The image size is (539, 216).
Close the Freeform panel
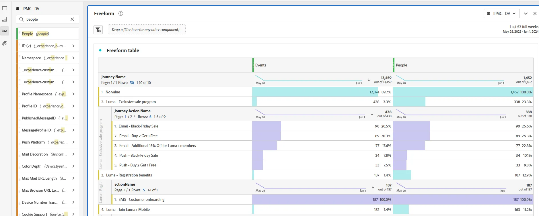pos(535,13)
